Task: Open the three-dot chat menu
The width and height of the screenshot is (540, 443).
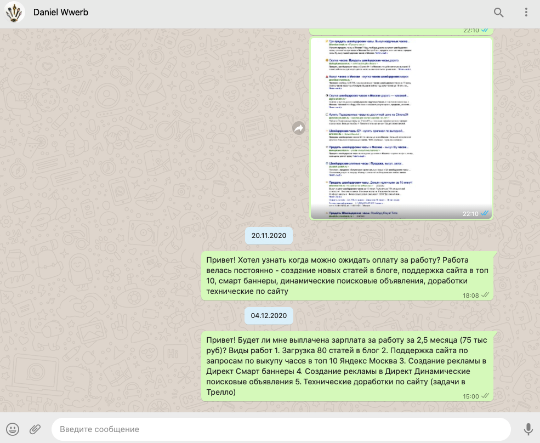Action: click(526, 12)
